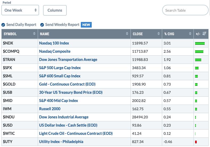Toggle Send Daily Report checkbox
This screenshot has height=147, width=210.
(3, 25)
